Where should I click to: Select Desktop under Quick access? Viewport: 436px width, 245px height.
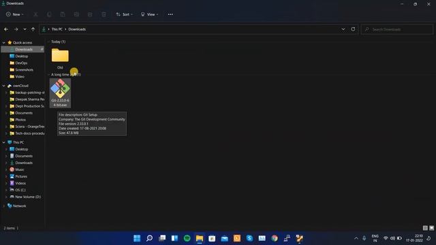click(22, 56)
